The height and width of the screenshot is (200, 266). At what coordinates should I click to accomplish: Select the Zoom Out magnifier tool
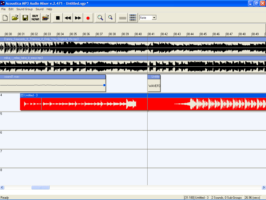coord(110,17)
